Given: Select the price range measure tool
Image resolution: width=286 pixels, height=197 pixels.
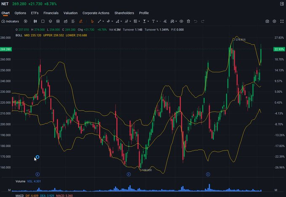Looking at the screenshot, I should click(144, 21).
